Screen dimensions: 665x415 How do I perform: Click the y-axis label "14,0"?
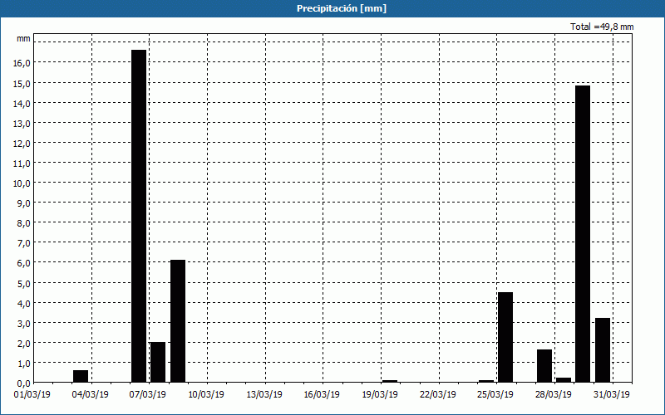[x=22, y=103]
